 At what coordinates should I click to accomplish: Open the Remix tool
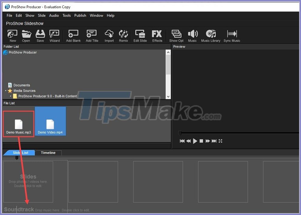[x=123, y=36]
